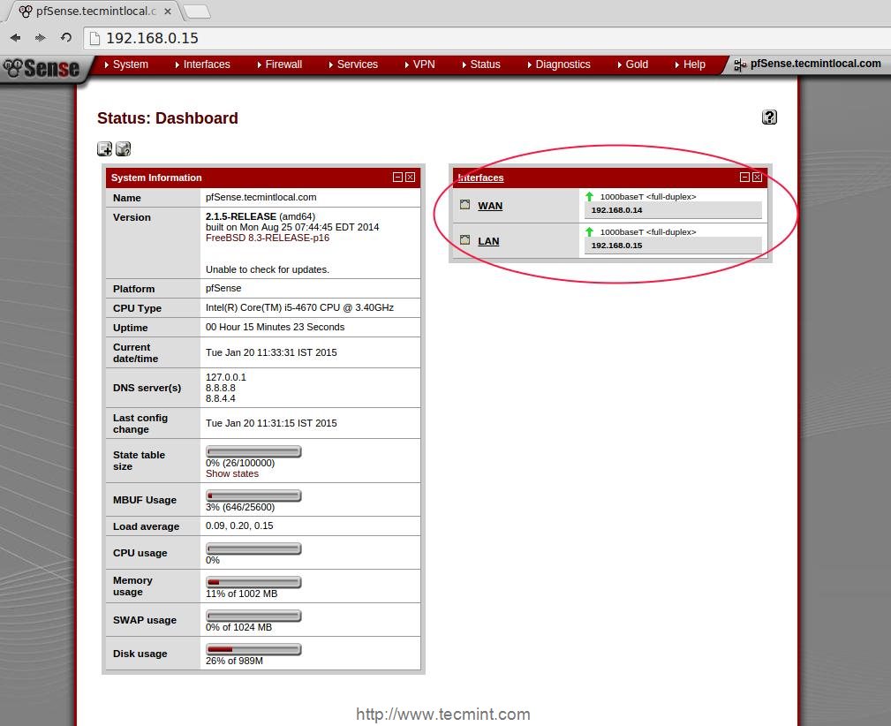Click the DNS server entry 8.8.8.8
Image resolution: width=891 pixels, height=726 pixels.
[x=221, y=388]
